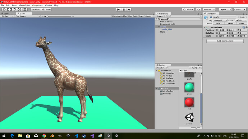Open the Tag dropdown
Viewport: 248px width, 139px height.
click(x=220, y=20)
